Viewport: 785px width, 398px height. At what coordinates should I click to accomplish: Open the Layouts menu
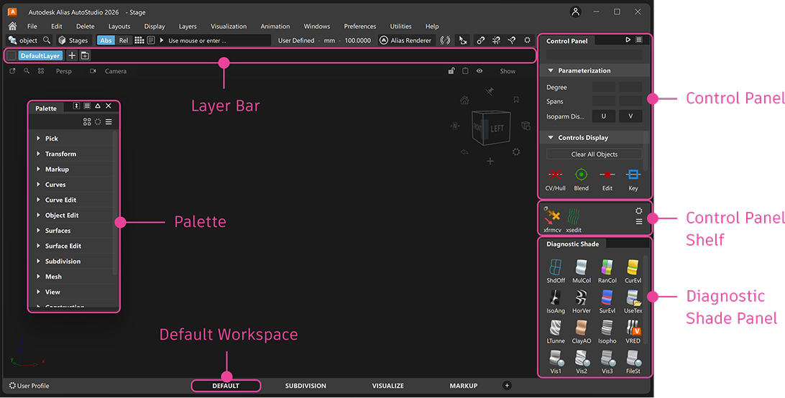coord(119,26)
